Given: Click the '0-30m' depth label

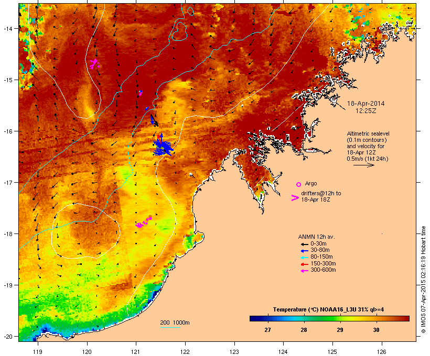Looking at the screenshot, I should (x=318, y=244).
